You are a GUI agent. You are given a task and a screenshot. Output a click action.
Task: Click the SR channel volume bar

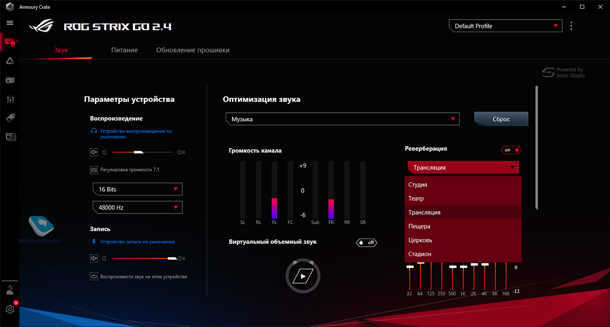click(363, 190)
